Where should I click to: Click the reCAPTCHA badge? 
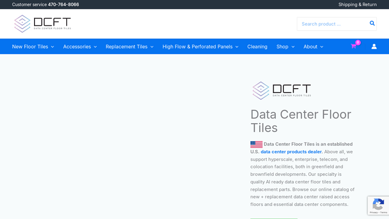[378, 205]
